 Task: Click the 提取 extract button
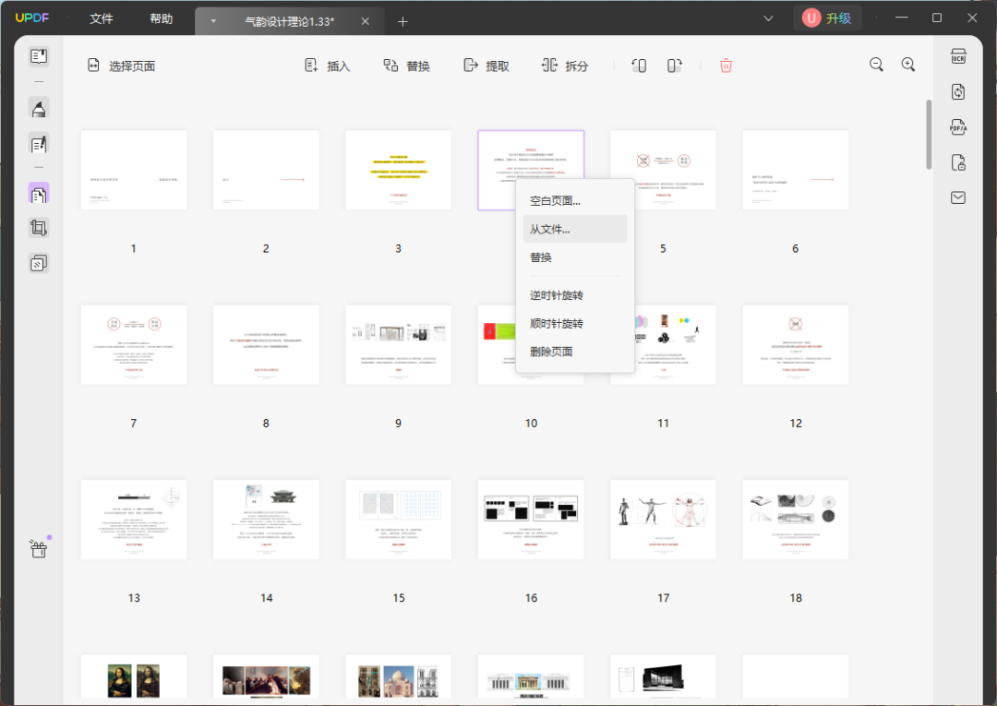486,66
